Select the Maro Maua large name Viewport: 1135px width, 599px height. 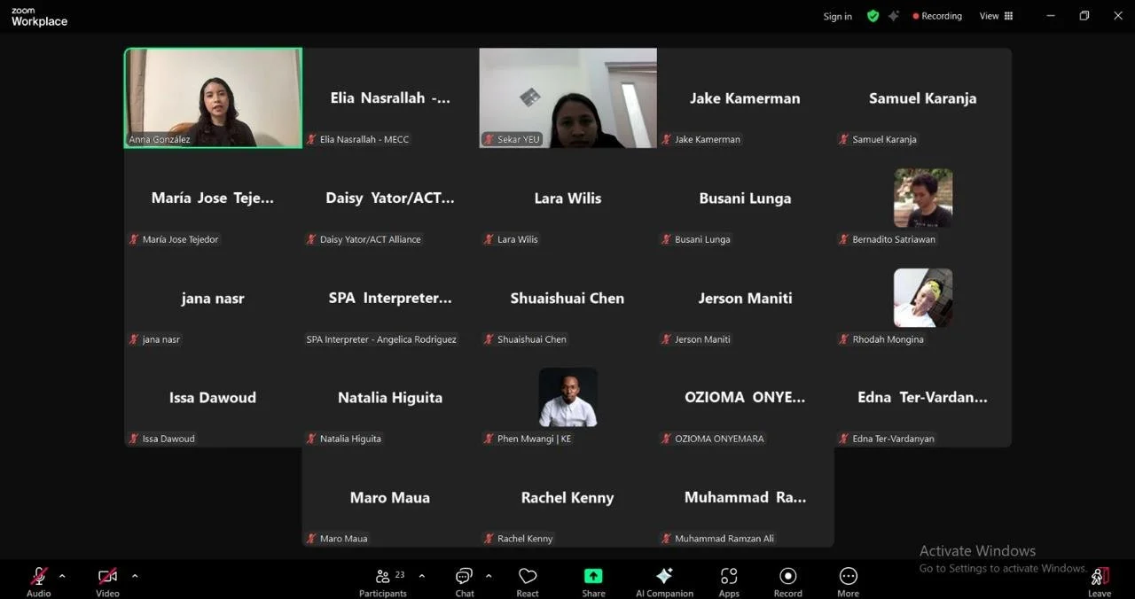tap(390, 498)
